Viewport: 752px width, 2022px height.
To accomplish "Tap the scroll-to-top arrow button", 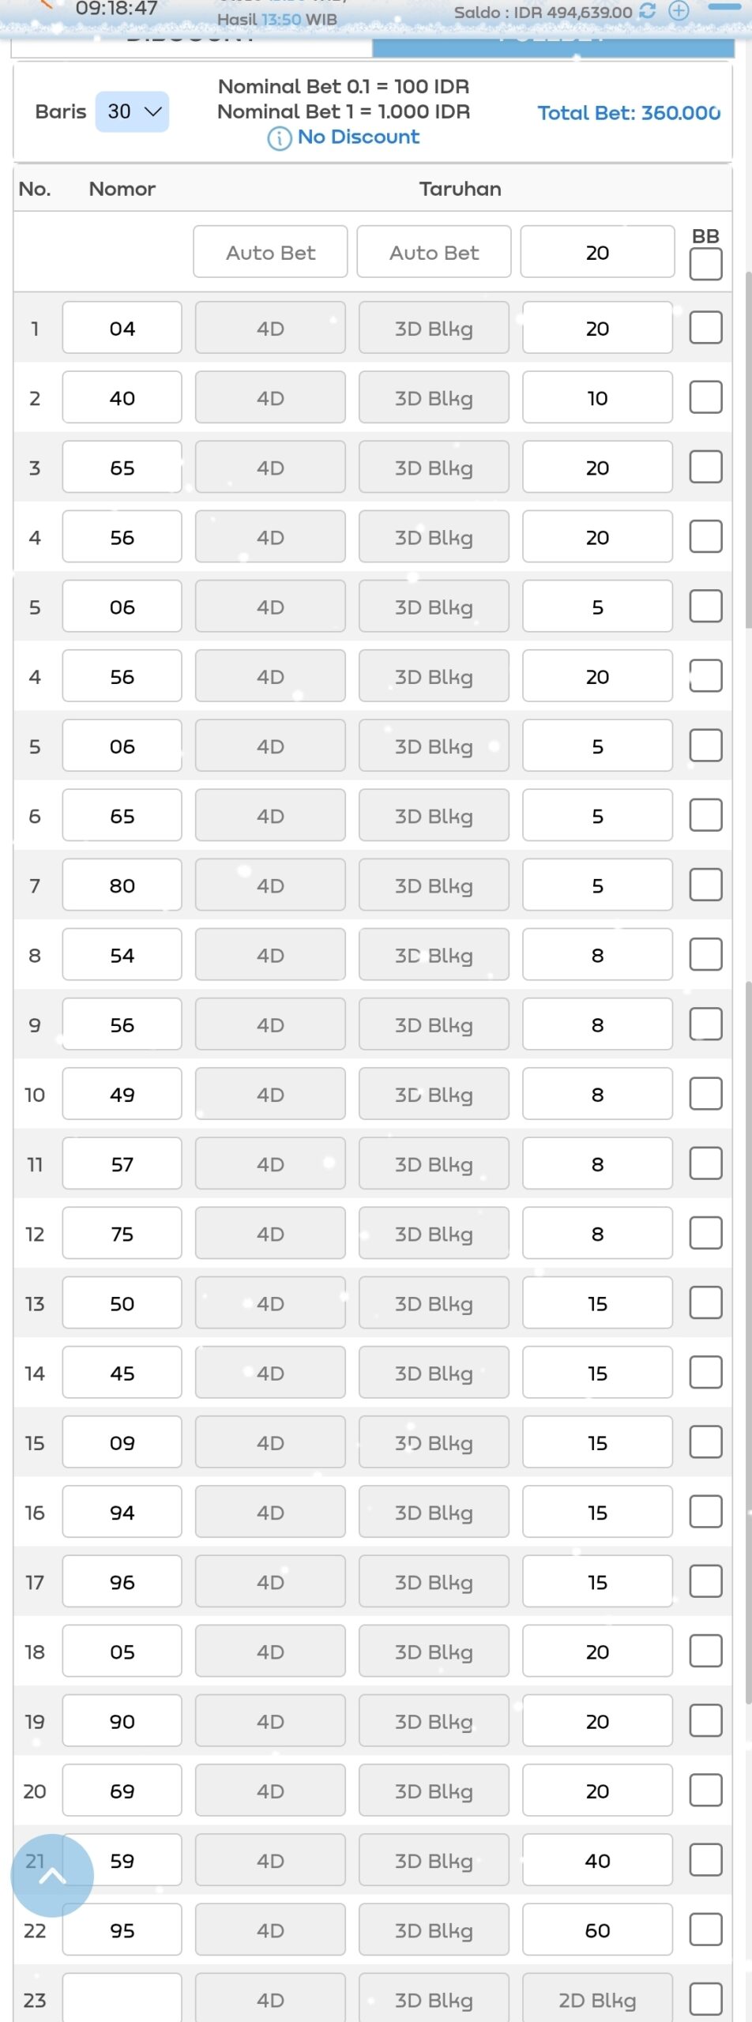I will [52, 1875].
